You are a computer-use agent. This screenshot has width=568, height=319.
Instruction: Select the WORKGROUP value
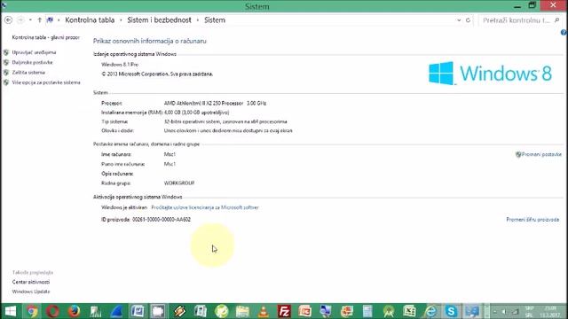(179, 183)
